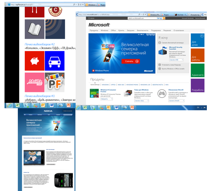Click the DirectX gamepad icon
Viewport: 207px width, 191px height.
162,94
